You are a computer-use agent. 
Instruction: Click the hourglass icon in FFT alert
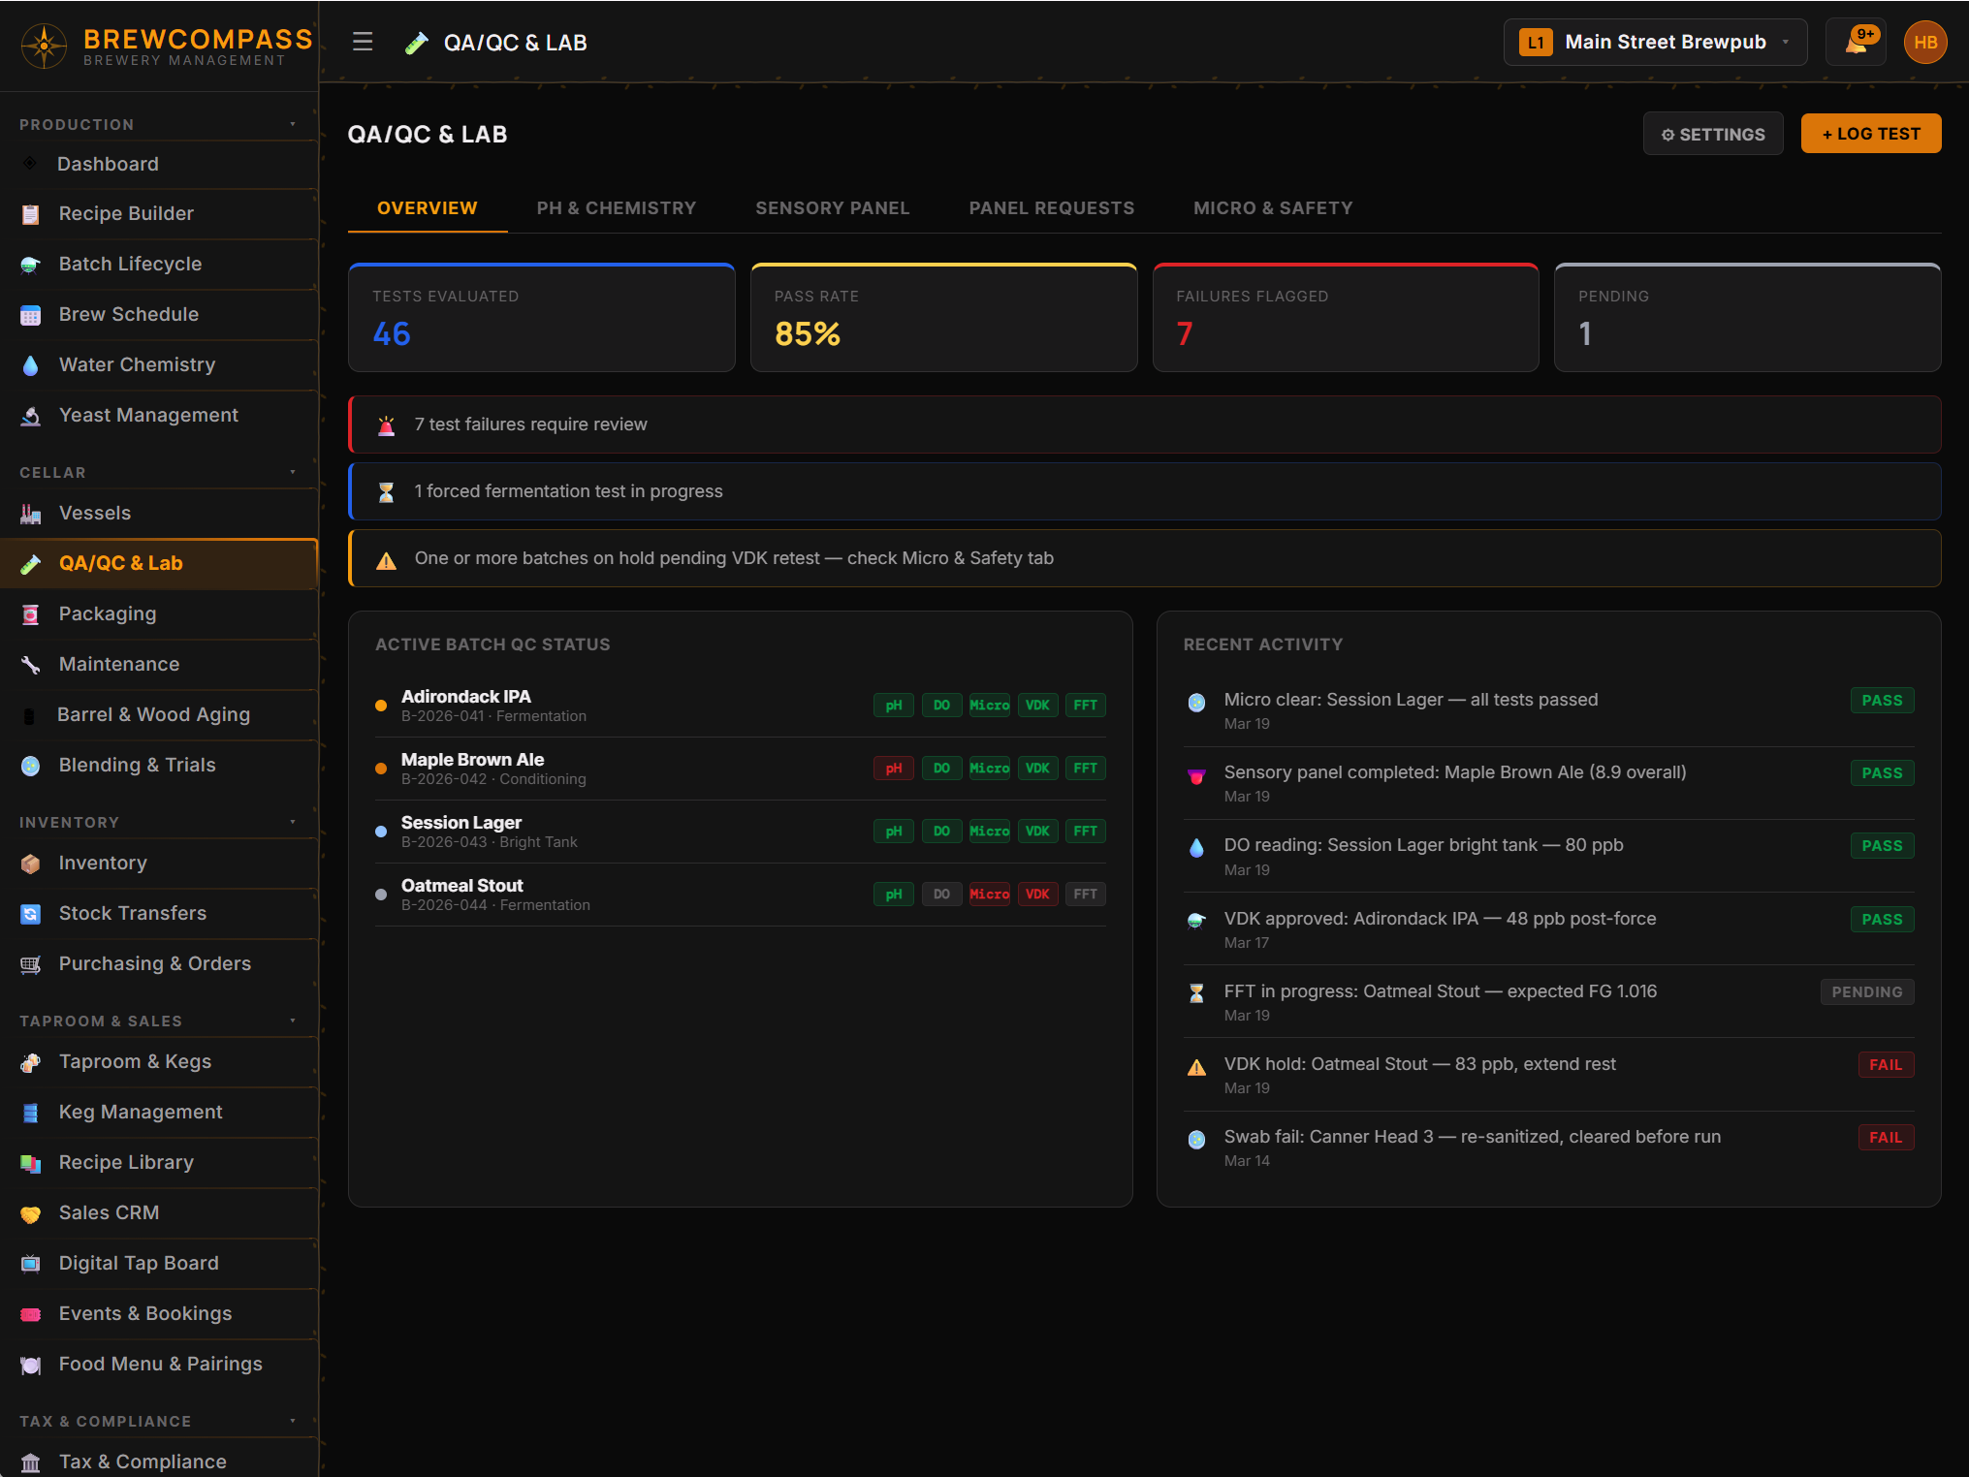(386, 491)
